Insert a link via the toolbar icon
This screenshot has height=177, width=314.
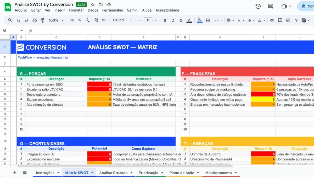[272, 20]
